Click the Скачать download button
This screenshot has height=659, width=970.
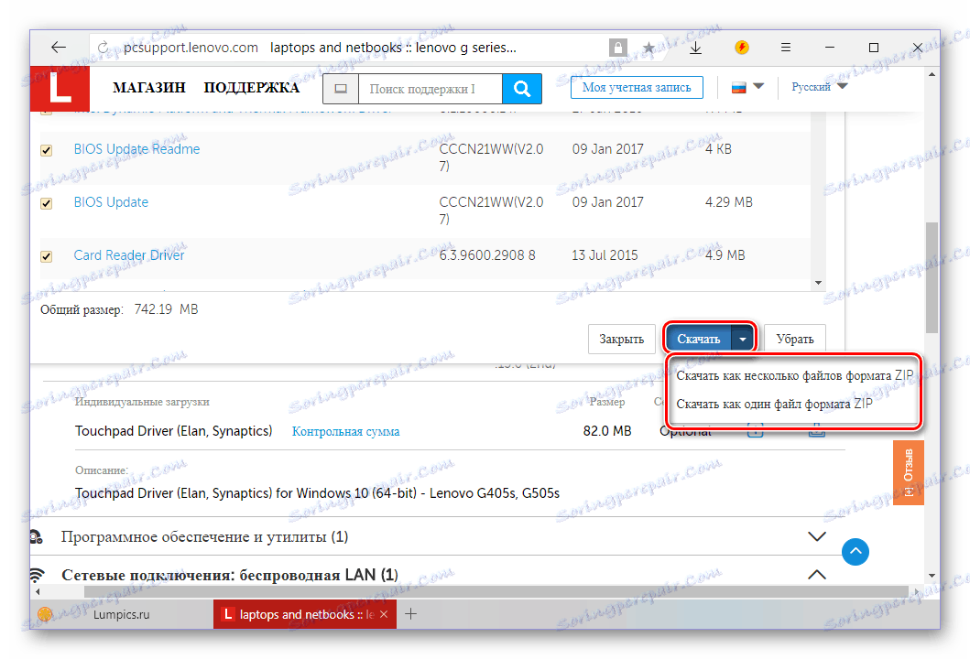click(x=699, y=339)
